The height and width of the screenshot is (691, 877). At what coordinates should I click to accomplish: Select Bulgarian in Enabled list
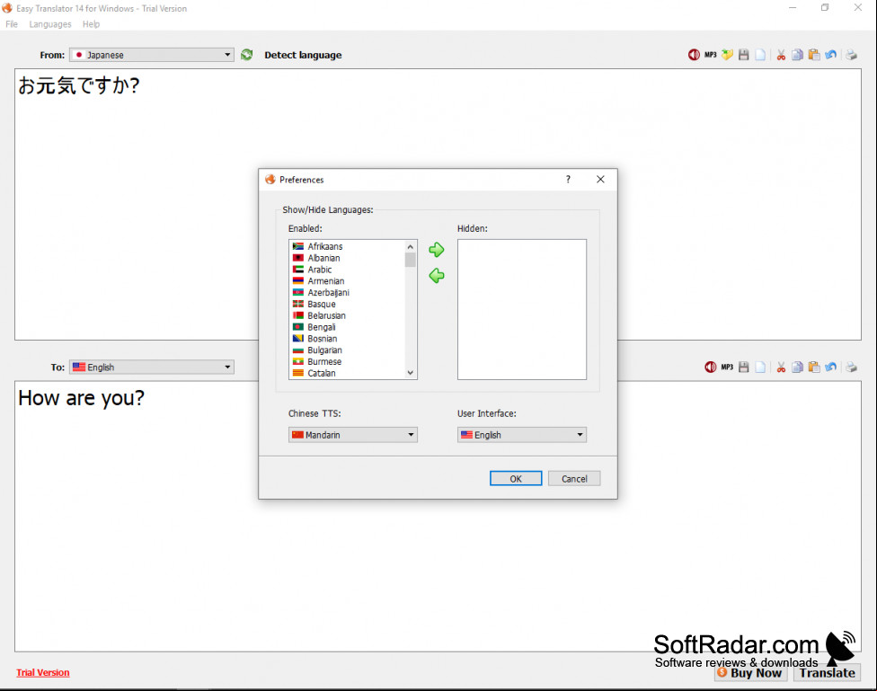(347, 350)
